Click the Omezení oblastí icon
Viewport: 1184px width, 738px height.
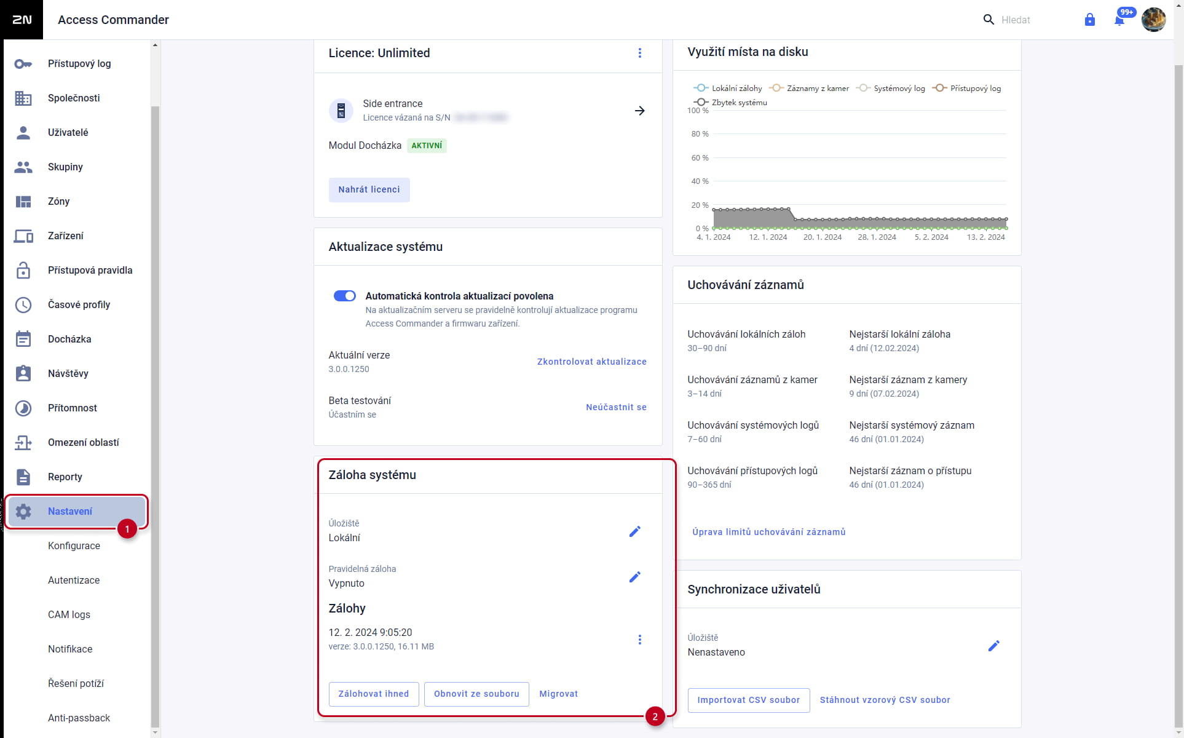click(23, 443)
